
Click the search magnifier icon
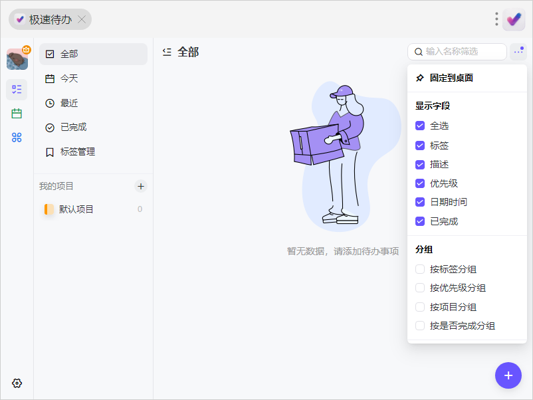(419, 52)
